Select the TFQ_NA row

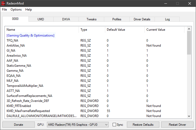pyautogui.click(x=96, y=41)
